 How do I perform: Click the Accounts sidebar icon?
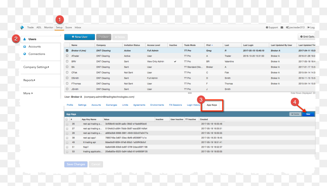coord(25,46)
